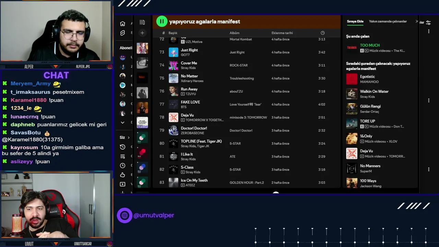The image size is (439, 247).
Task: Open three-dot menu beside Gülün Rengi row
Action: (429, 101)
